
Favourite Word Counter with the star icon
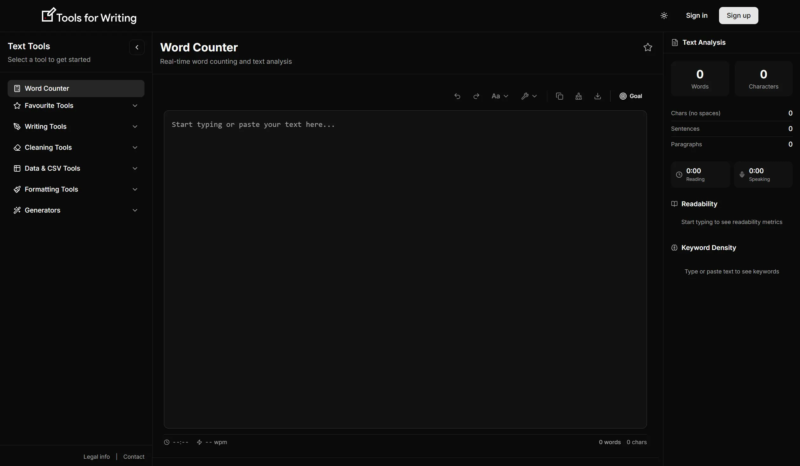648,47
